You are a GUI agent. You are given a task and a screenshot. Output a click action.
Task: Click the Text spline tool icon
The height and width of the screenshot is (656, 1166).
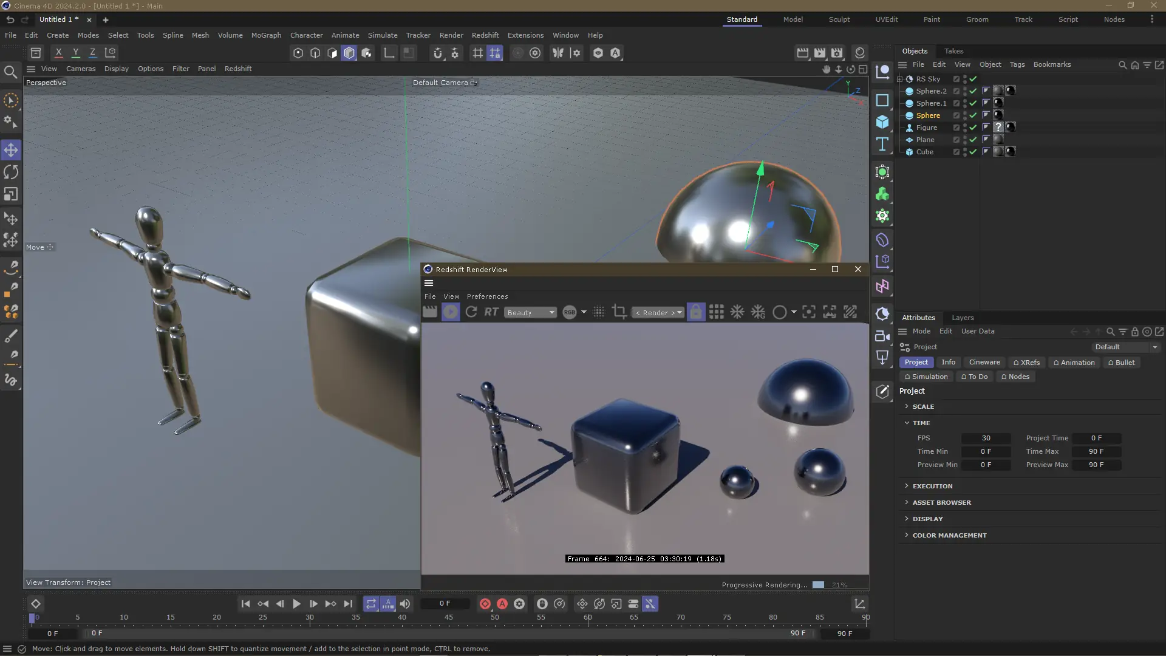click(x=882, y=145)
